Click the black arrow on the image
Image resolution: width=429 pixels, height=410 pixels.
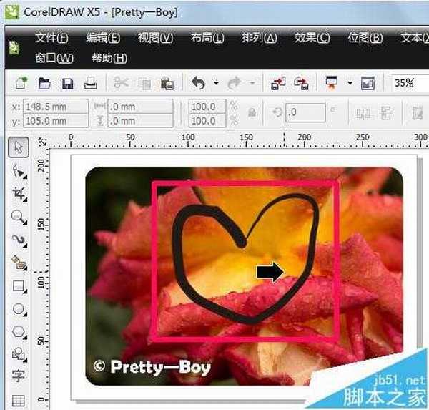point(270,270)
